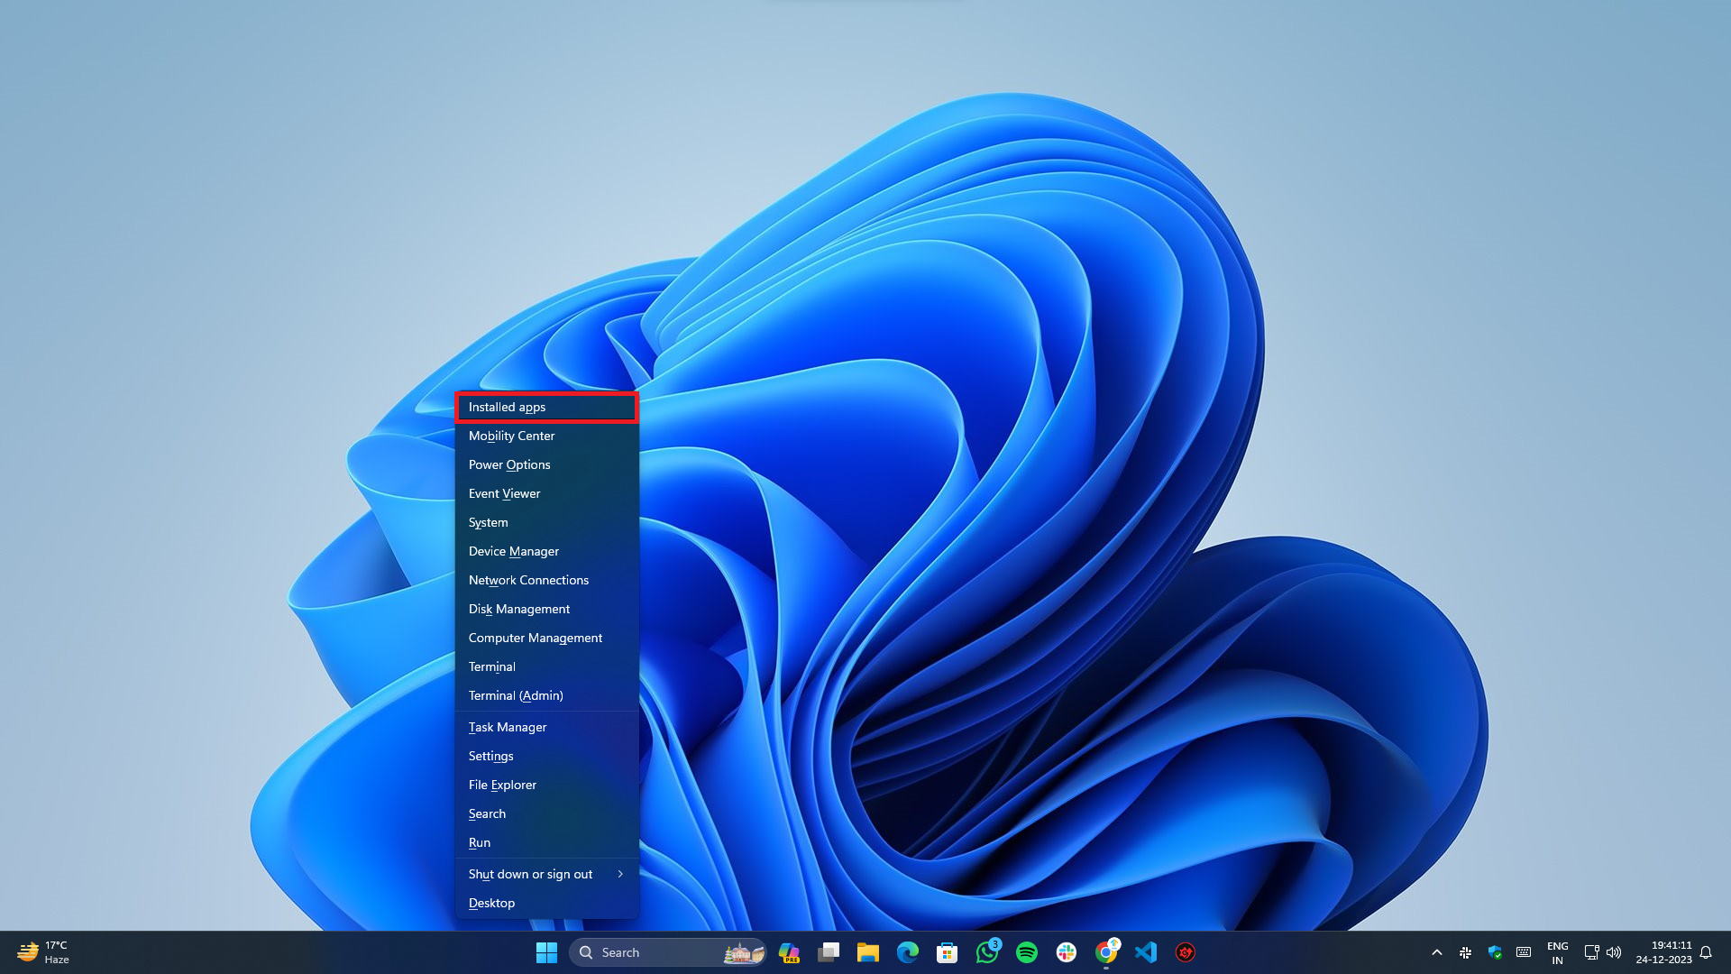Open File Explorer taskbar icon
Image resolution: width=1731 pixels, height=974 pixels.
click(868, 952)
